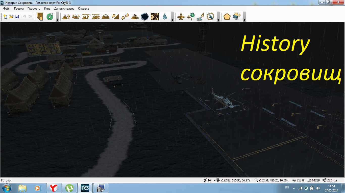Select the terrain ramp tool
The image size is (345, 193).
coord(115,17)
